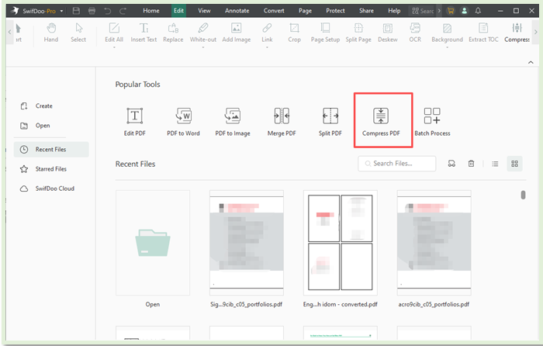The image size is (543, 346).
Task: Click the Search Files input field
Action: pyautogui.click(x=397, y=164)
